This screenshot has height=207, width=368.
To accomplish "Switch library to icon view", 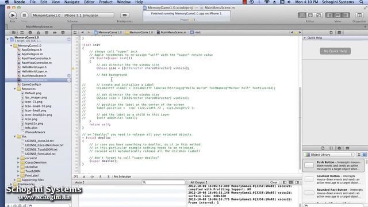I will (359, 155).
